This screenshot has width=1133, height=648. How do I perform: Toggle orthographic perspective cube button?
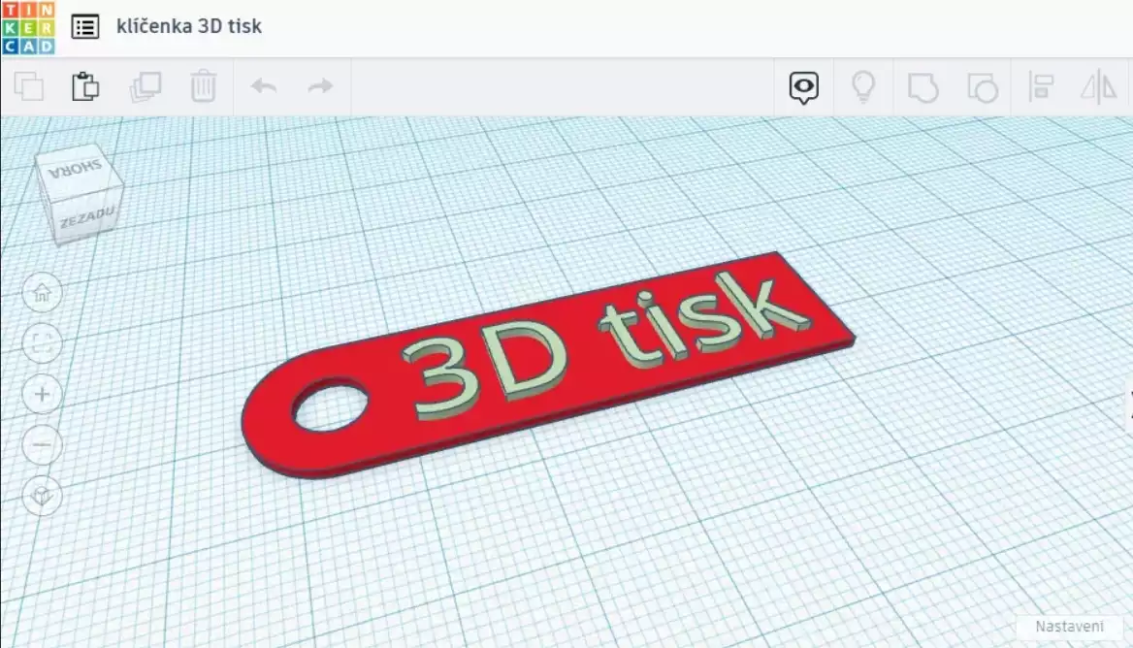pyautogui.click(x=42, y=496)
